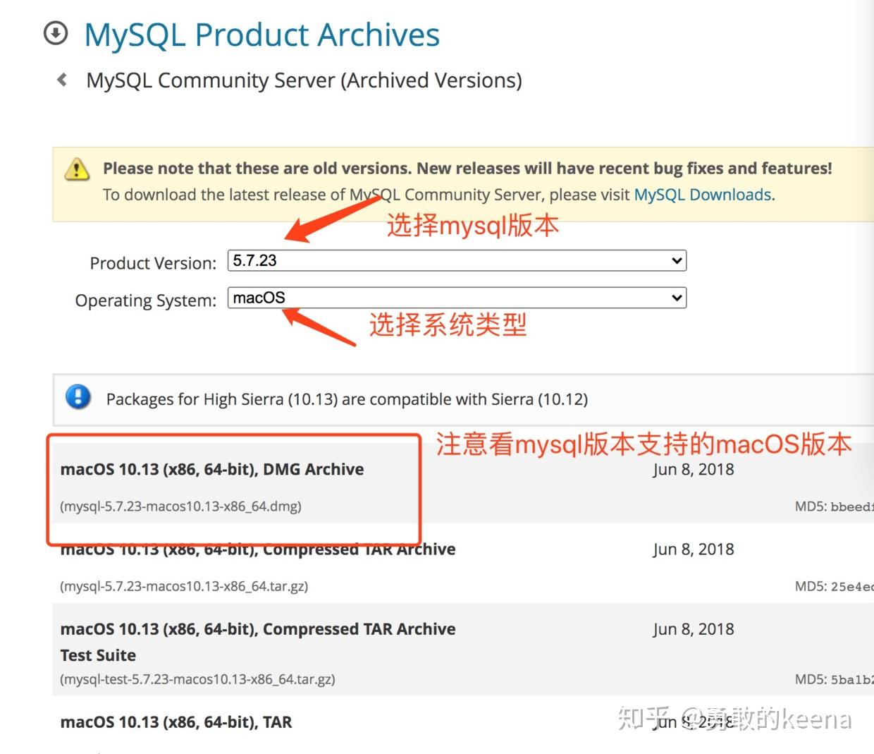Click the MySQL Community Server (Archived Versions) heading
This screenshot has height=754, width=874.
[x=304, y=80]
